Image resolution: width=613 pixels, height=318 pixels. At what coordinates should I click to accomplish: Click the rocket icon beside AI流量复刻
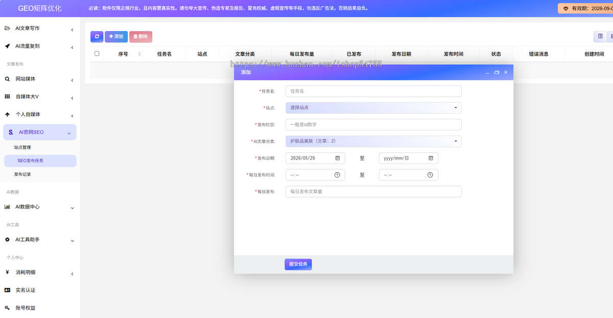(7, 46)
